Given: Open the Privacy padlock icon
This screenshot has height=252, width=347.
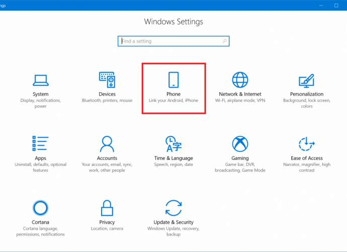Looking at the screenshot, I should 107,208.
